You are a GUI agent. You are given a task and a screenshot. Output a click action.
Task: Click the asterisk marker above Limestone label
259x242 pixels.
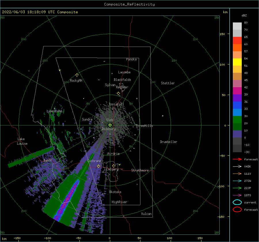54,108
